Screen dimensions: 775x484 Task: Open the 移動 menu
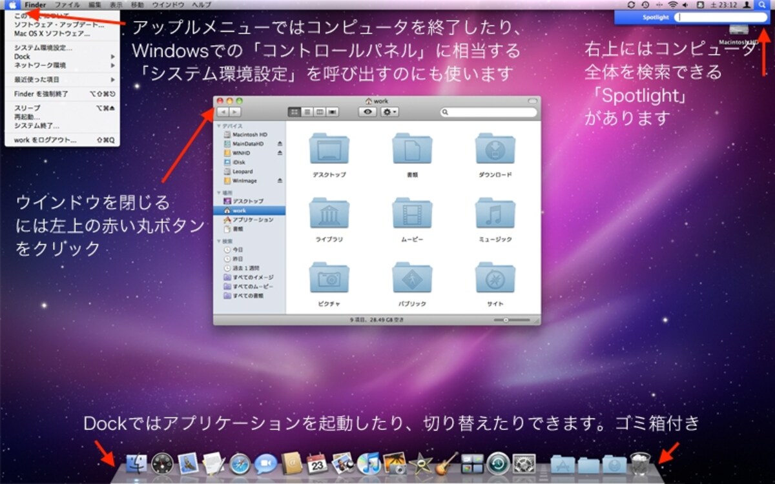point(138,5)
